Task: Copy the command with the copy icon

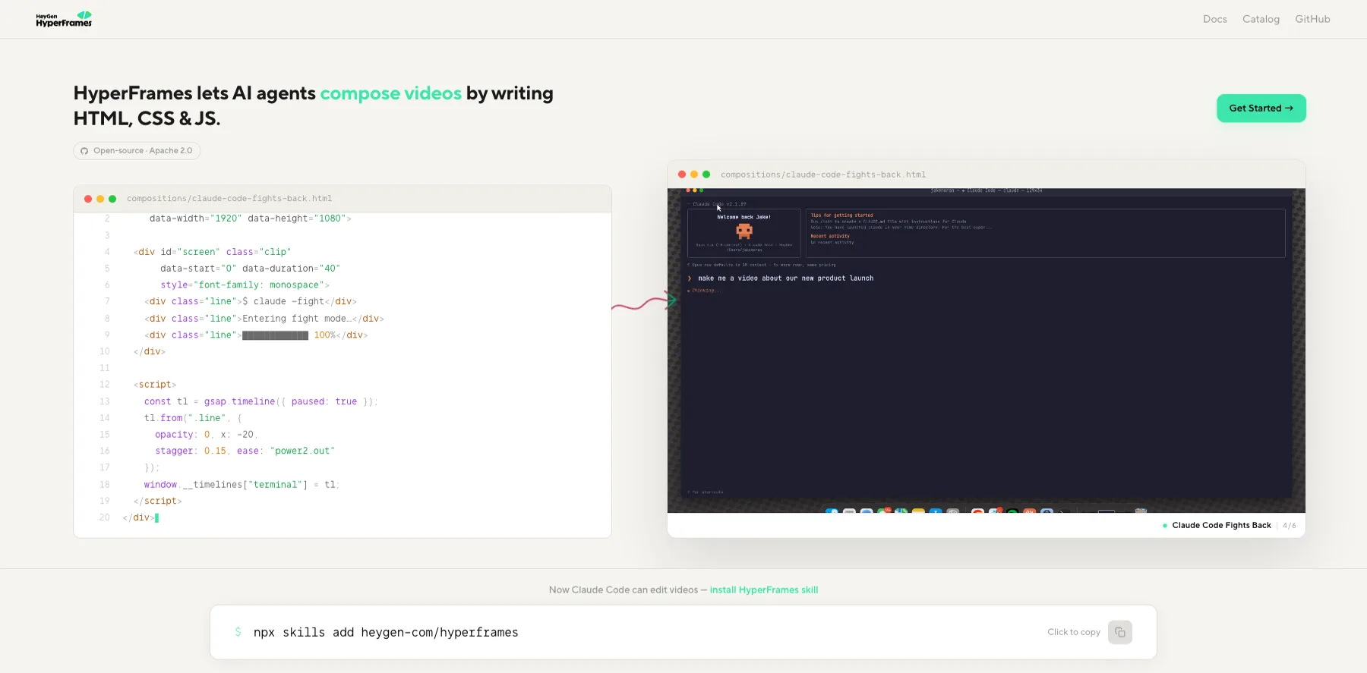Action: pos(1119,632)
